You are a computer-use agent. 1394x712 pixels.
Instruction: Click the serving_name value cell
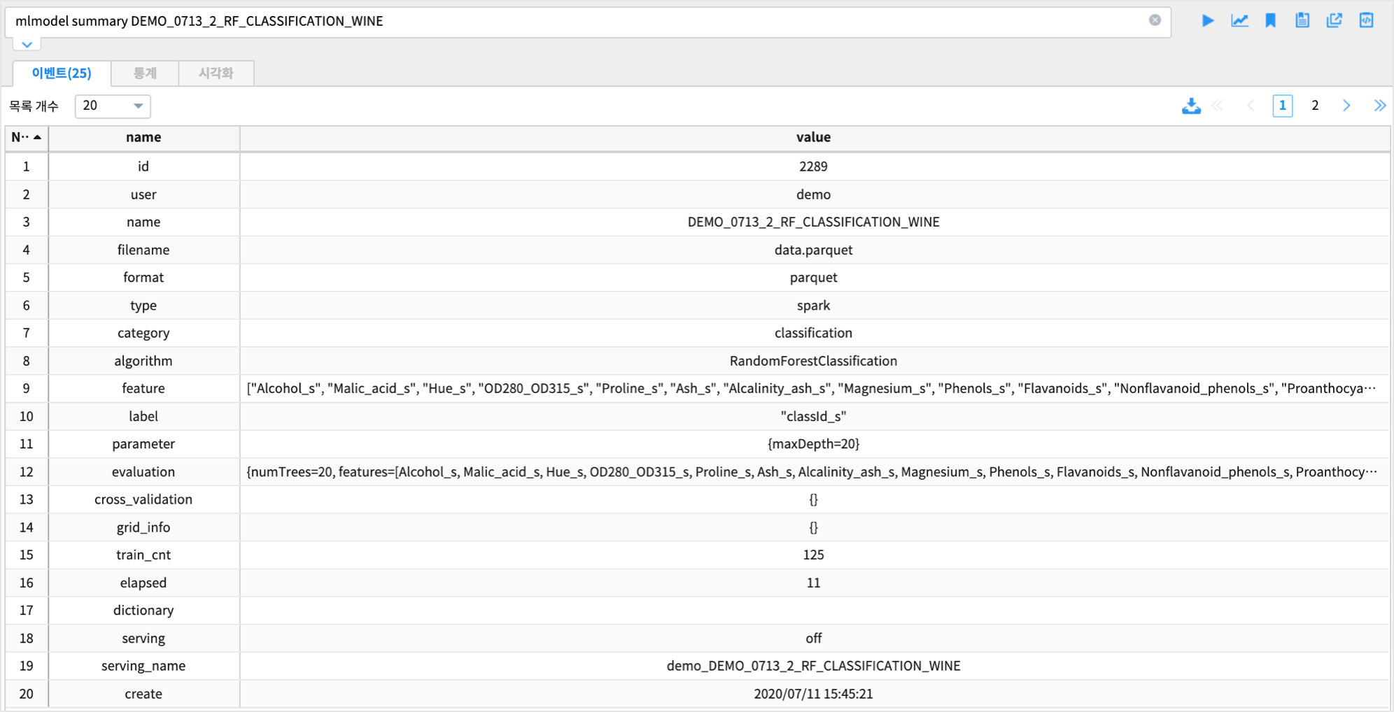point(814,666)
